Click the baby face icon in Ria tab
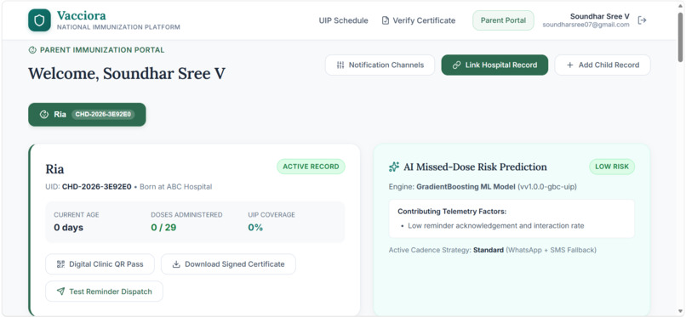Image resolution: width=686 pixels, height=317 pixels. pos(43,115)
